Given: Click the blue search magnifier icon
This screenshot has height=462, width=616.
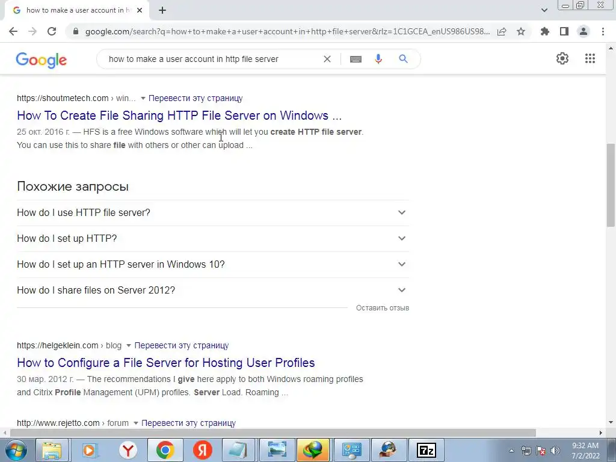Looking at the screenshot, I should [x=403, y=59].
